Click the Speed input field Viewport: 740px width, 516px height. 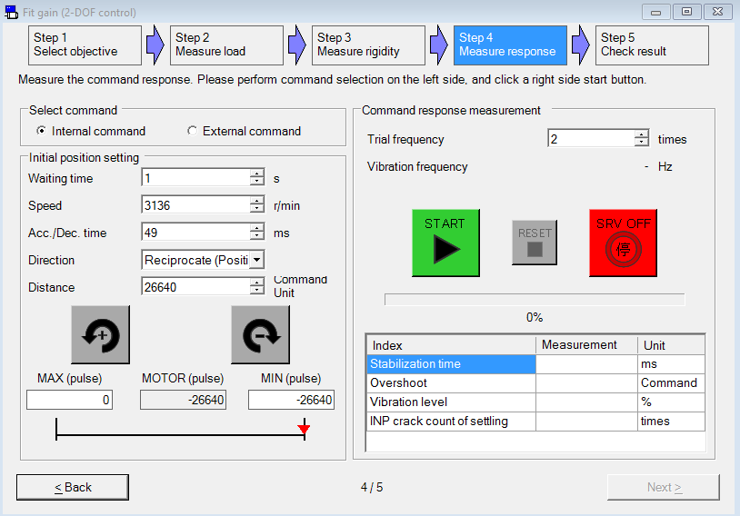[x=195, y=205]
